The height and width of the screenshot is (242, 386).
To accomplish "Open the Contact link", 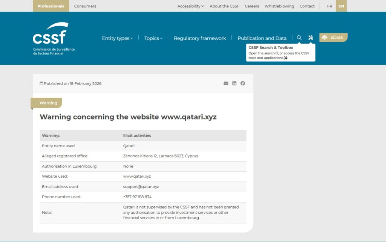I will (307, 6).
